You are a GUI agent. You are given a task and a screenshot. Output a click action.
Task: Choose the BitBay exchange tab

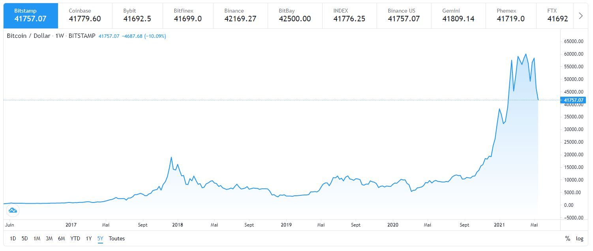(x=295, y=15)
